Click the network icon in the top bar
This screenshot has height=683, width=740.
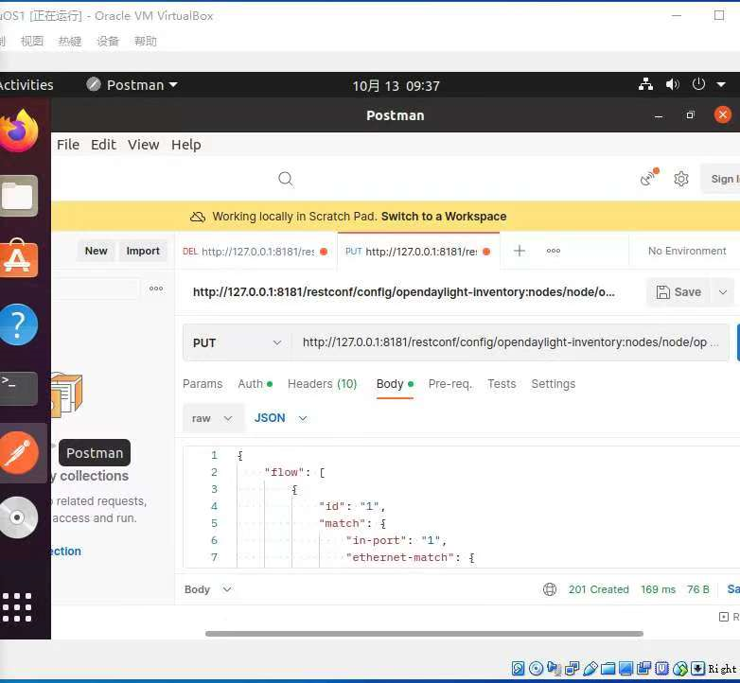click(645, 84)
